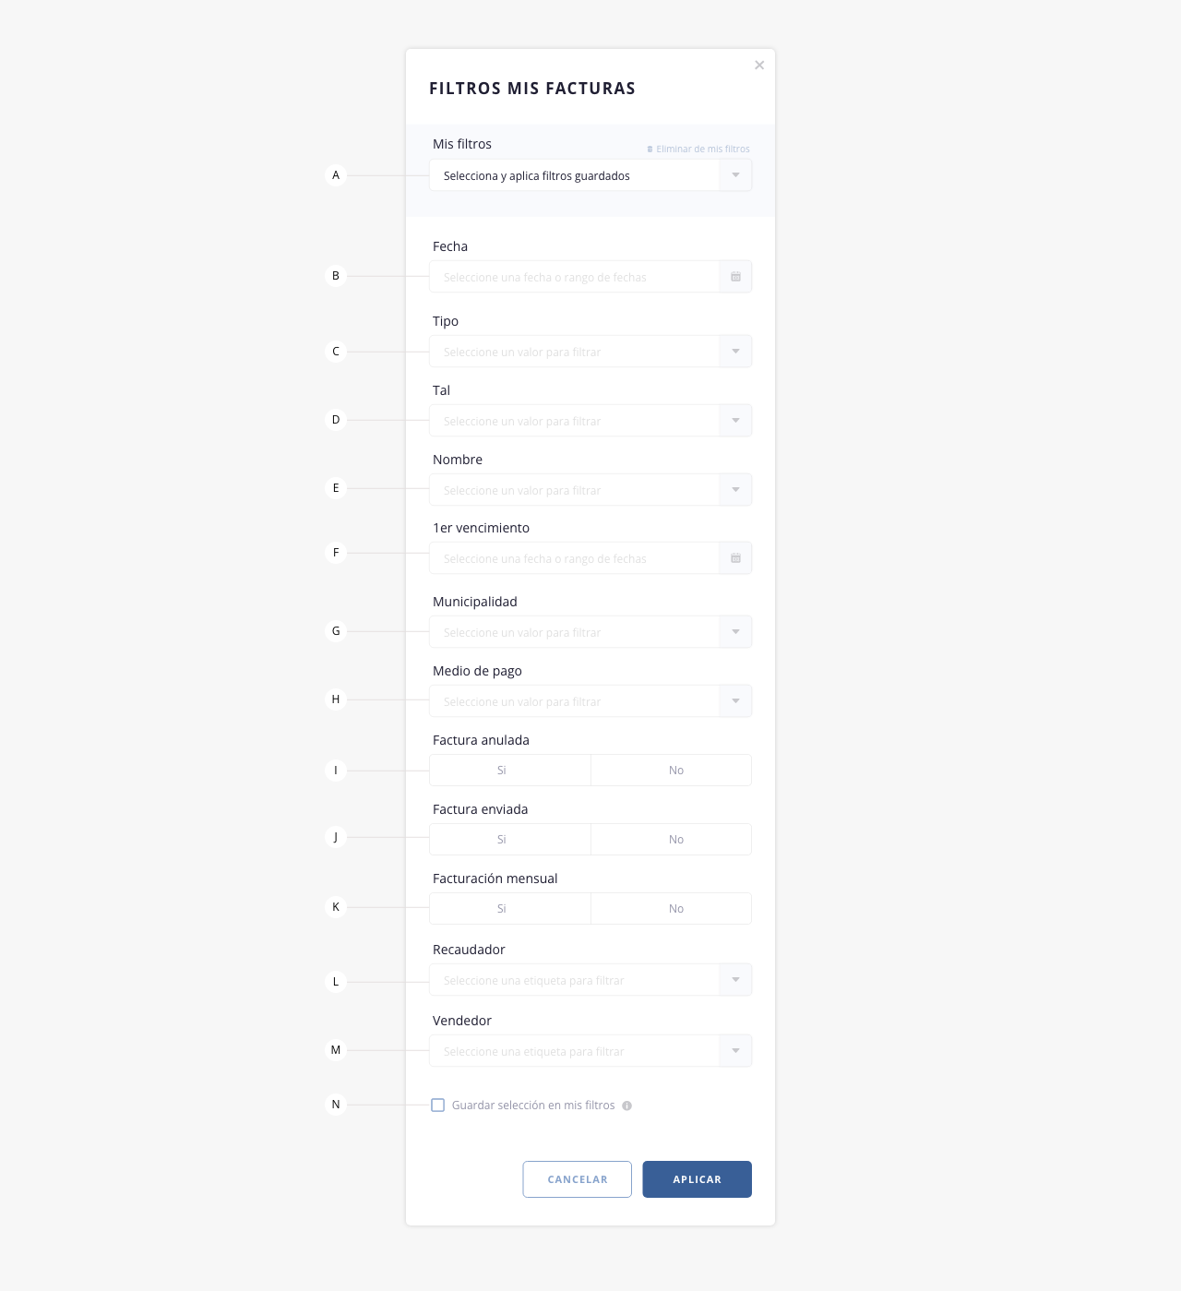Expand the Recaudador tag dropdown arrow
Screen dimensions: 1181x1291
735,980
